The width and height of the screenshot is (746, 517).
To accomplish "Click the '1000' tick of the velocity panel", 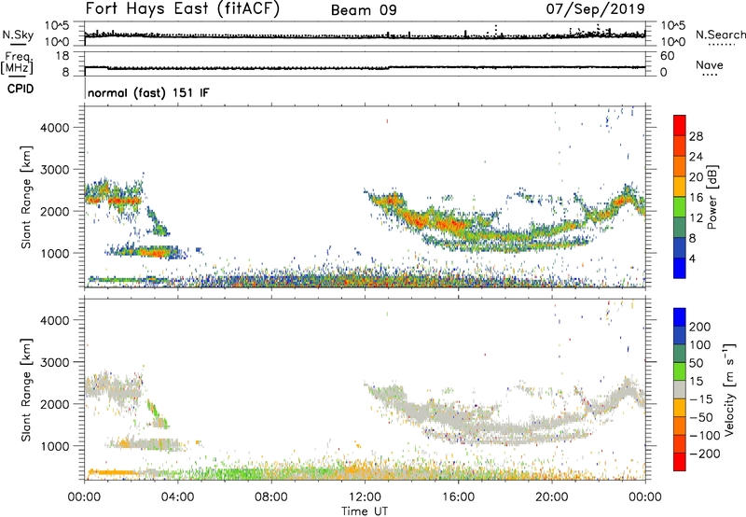I will 55,446.
